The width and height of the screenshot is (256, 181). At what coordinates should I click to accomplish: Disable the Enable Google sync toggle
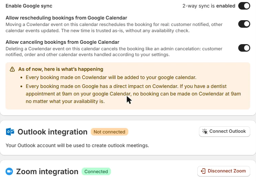[x=244, y=6]
